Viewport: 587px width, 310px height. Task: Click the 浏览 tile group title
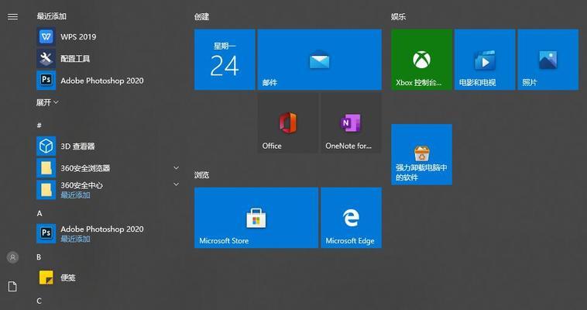pos(202,174)
